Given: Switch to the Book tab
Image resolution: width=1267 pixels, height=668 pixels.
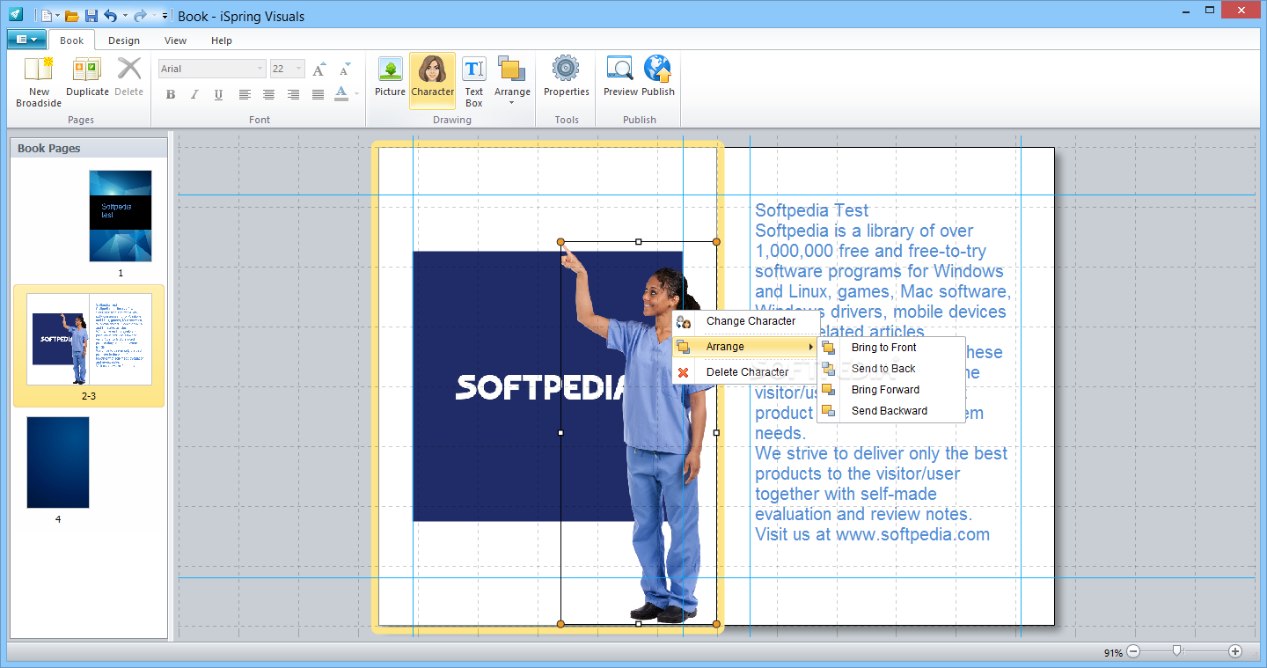Looking at the screenshot, I should (x=72, y=40).
